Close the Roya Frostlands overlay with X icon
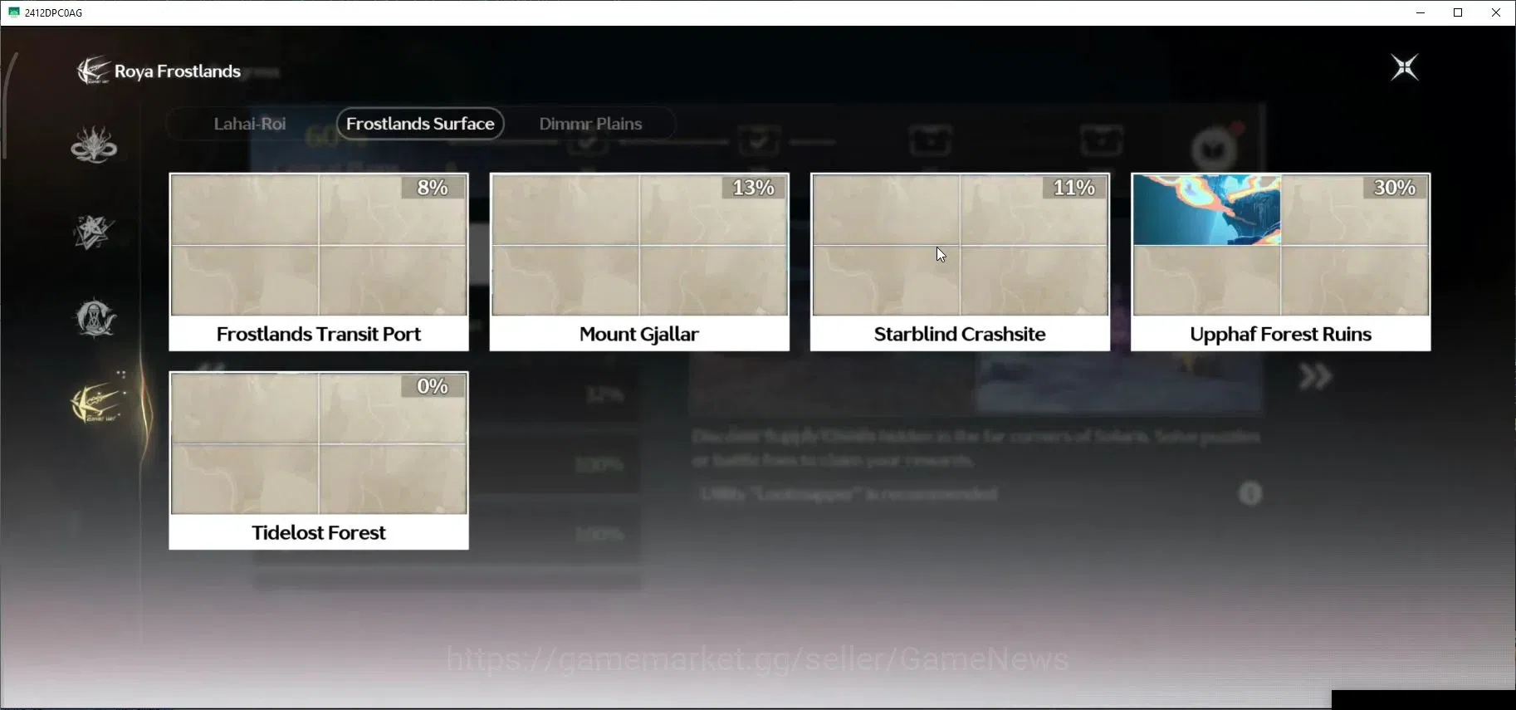 [1405, 67]
